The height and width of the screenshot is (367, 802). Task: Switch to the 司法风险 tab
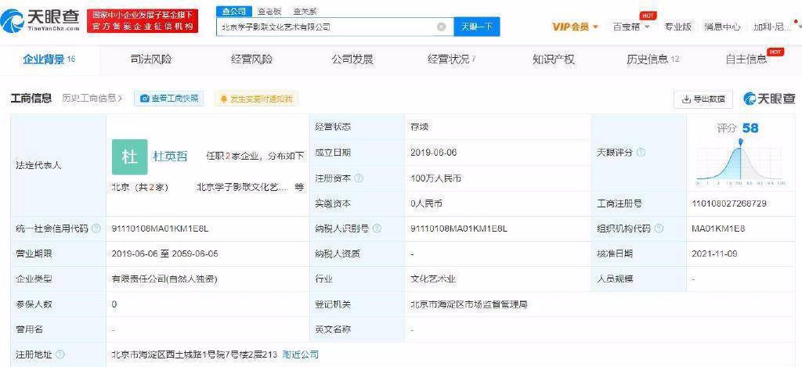[151, 59]
